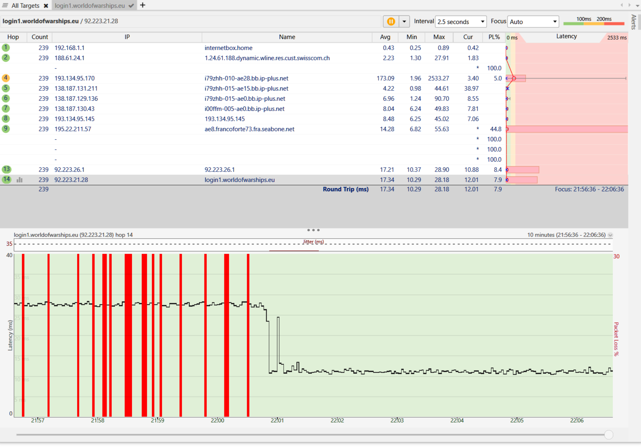Select the hop 4 orange status icon

tap(6, 78)
